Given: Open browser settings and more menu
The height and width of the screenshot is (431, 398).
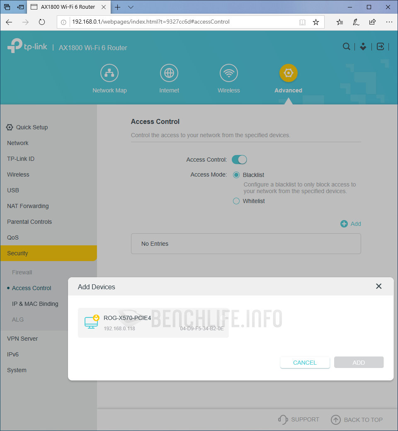Looking at the screenshot, I should click(x=389, y=22).
